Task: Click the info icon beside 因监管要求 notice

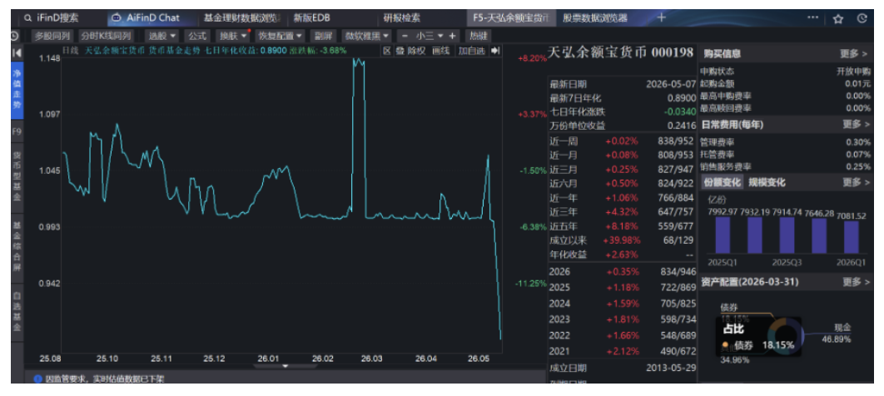Action: click(x=38, y=379)
